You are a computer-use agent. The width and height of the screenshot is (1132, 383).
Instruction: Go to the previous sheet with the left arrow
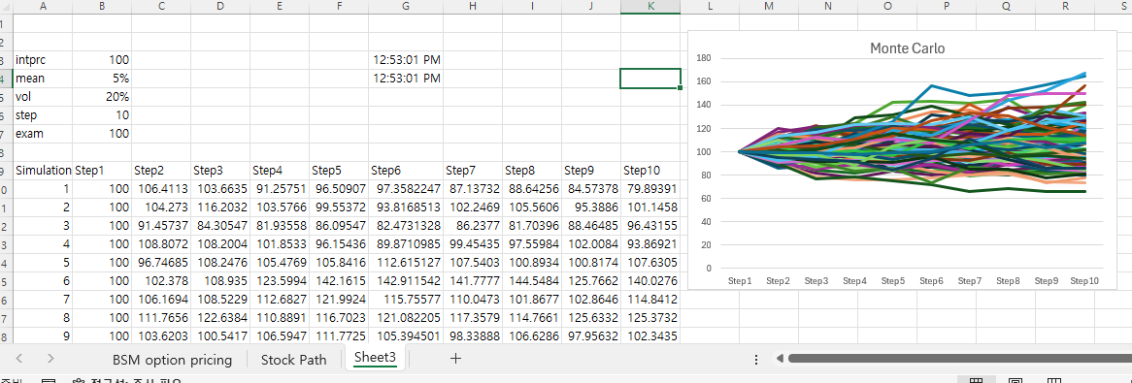click(19, 359)
